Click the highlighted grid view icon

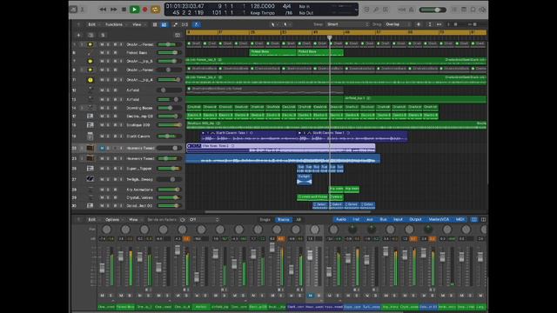164,24
